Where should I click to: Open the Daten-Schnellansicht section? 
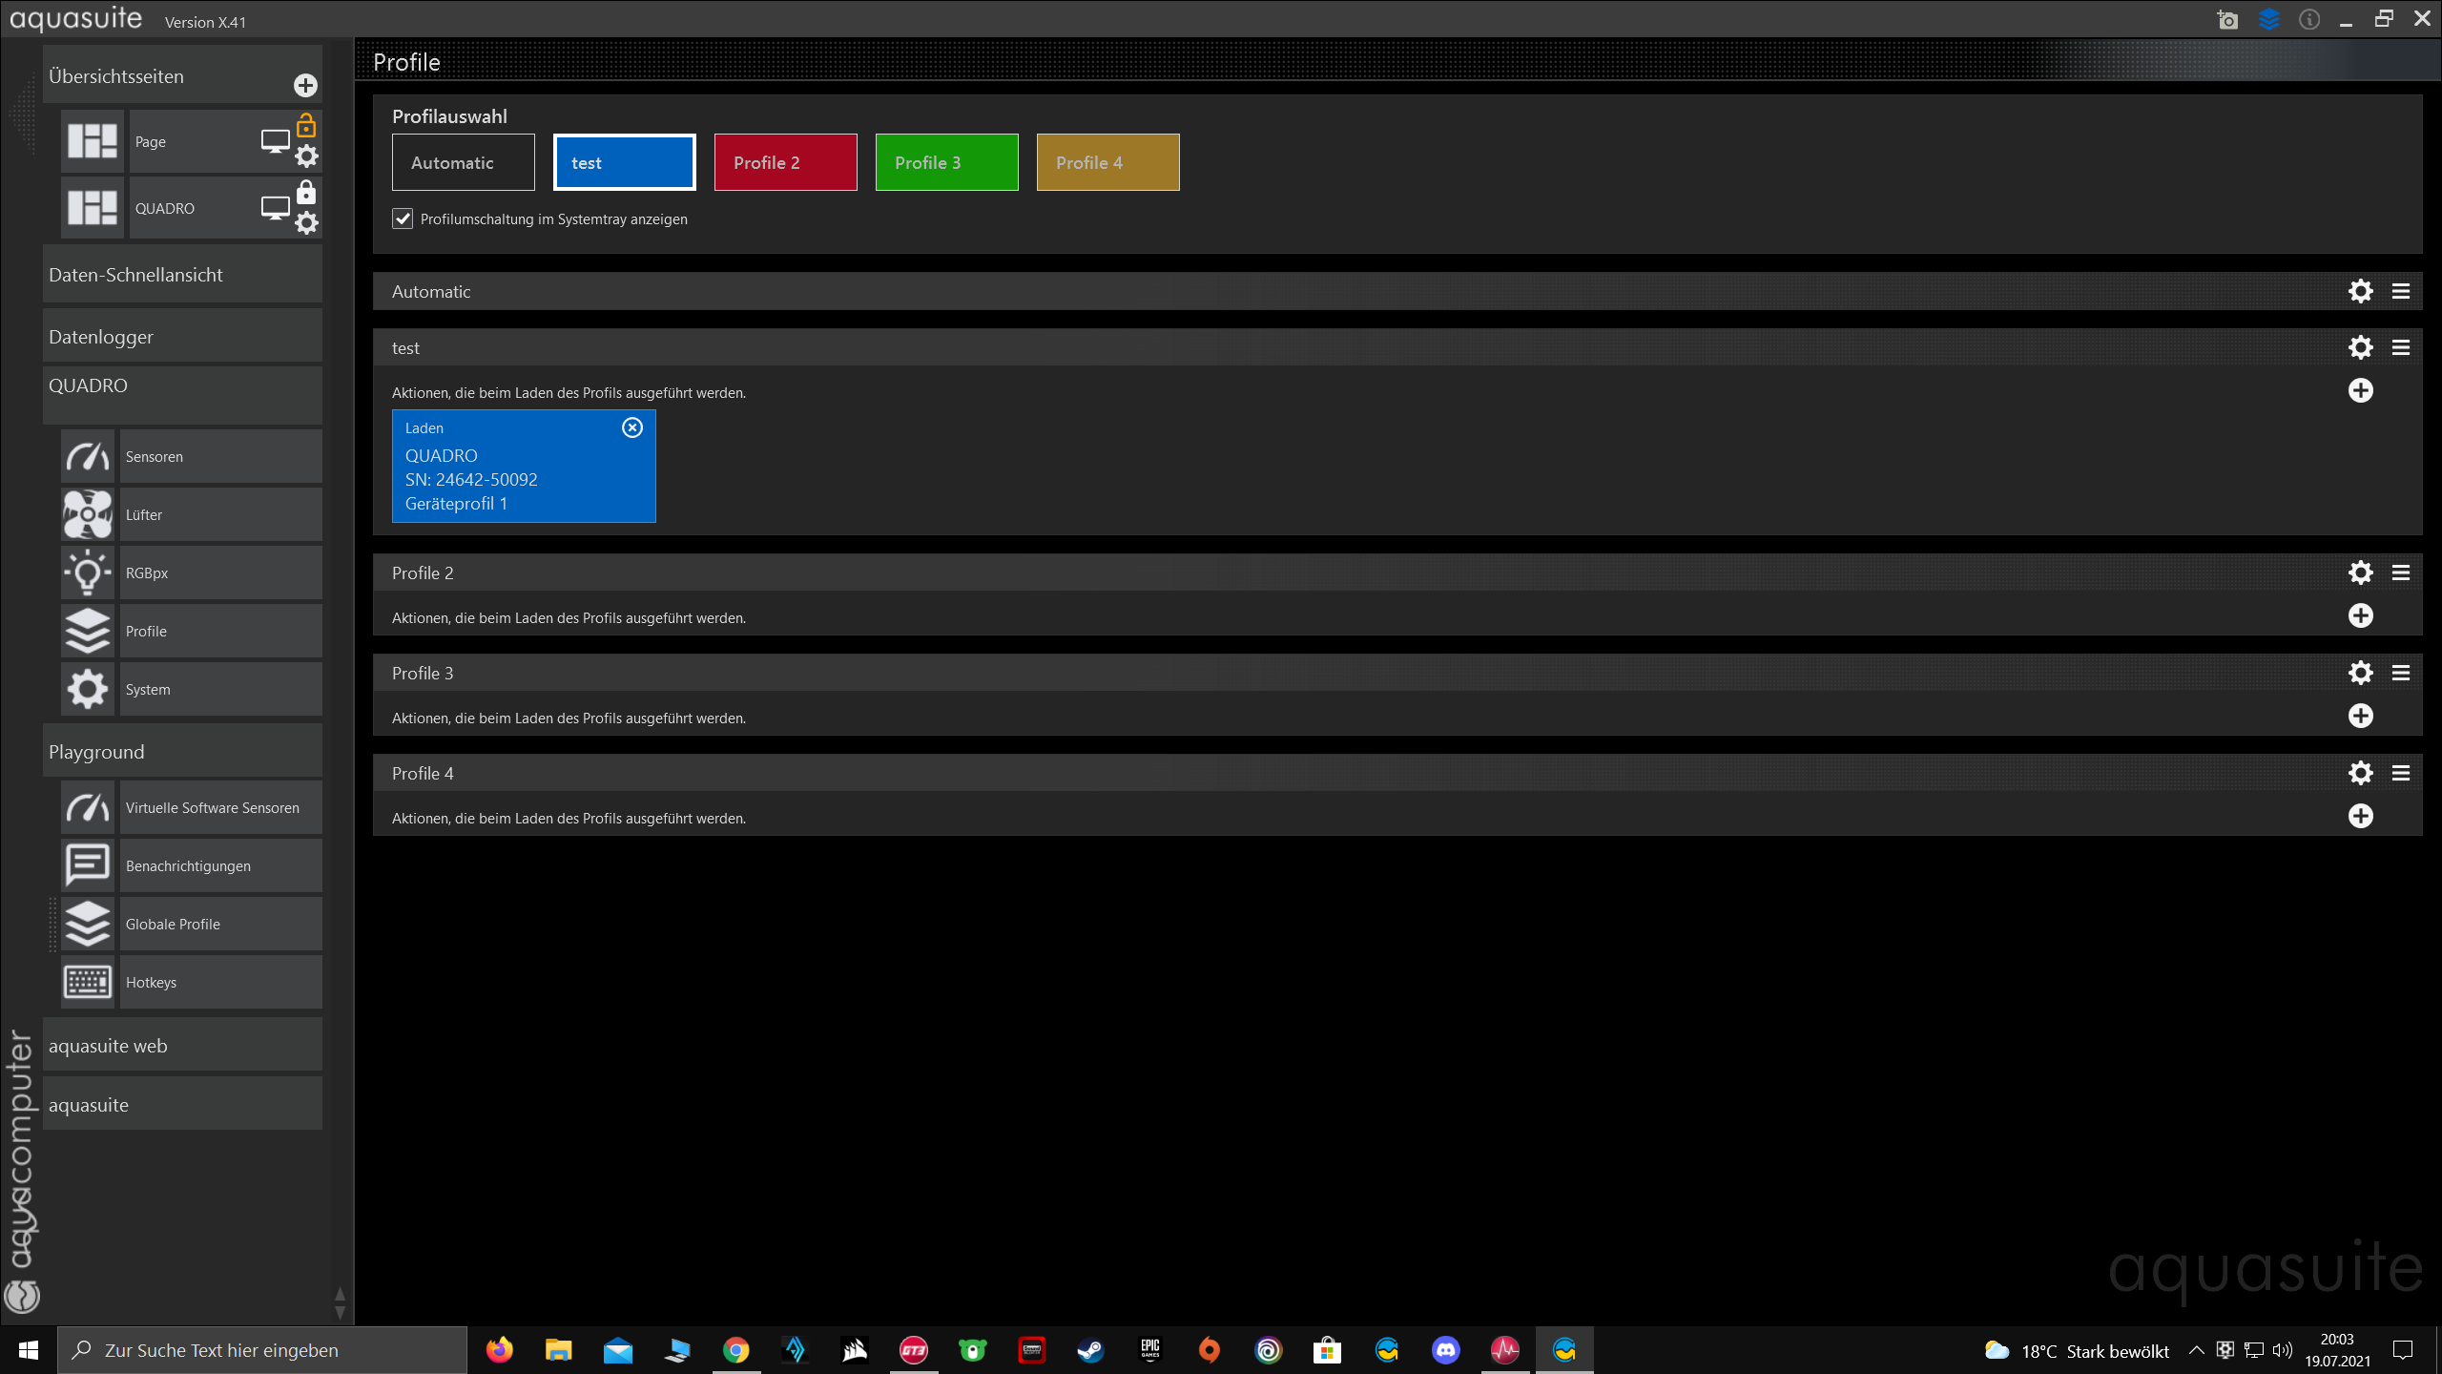point(135,275)
